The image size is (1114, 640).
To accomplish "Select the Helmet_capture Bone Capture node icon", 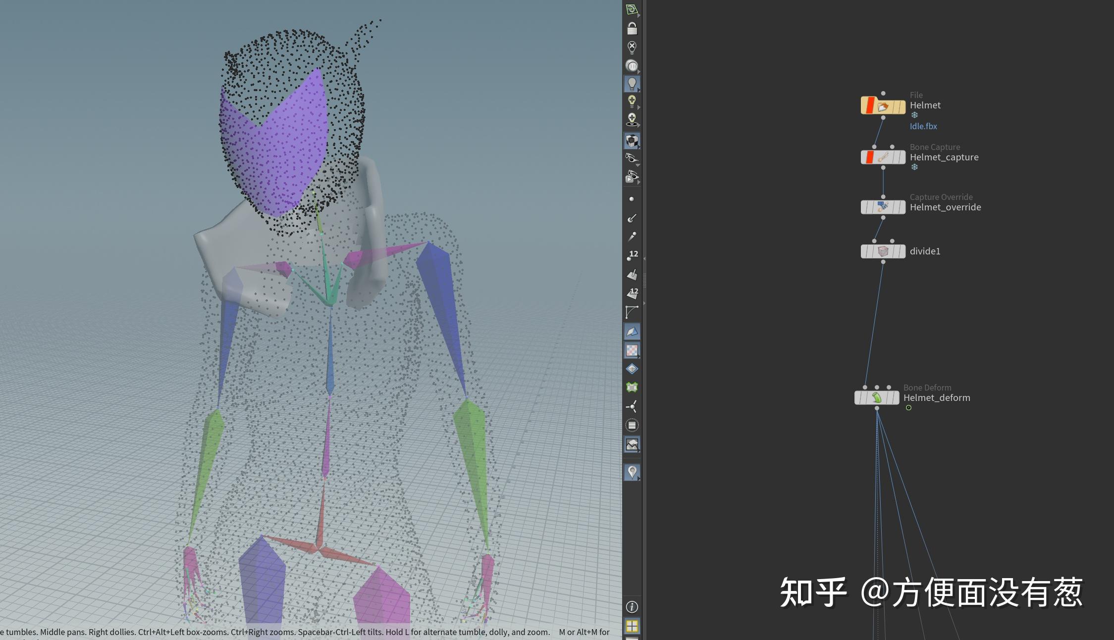I will pyautogui.click(x=883, y=157).
